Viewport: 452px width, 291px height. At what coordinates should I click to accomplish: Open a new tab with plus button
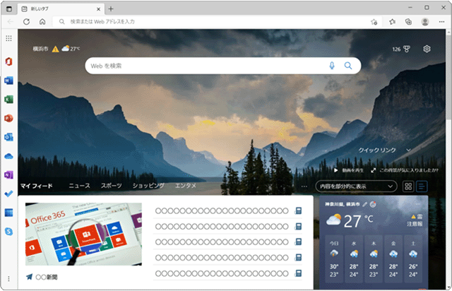pos(111,9)
